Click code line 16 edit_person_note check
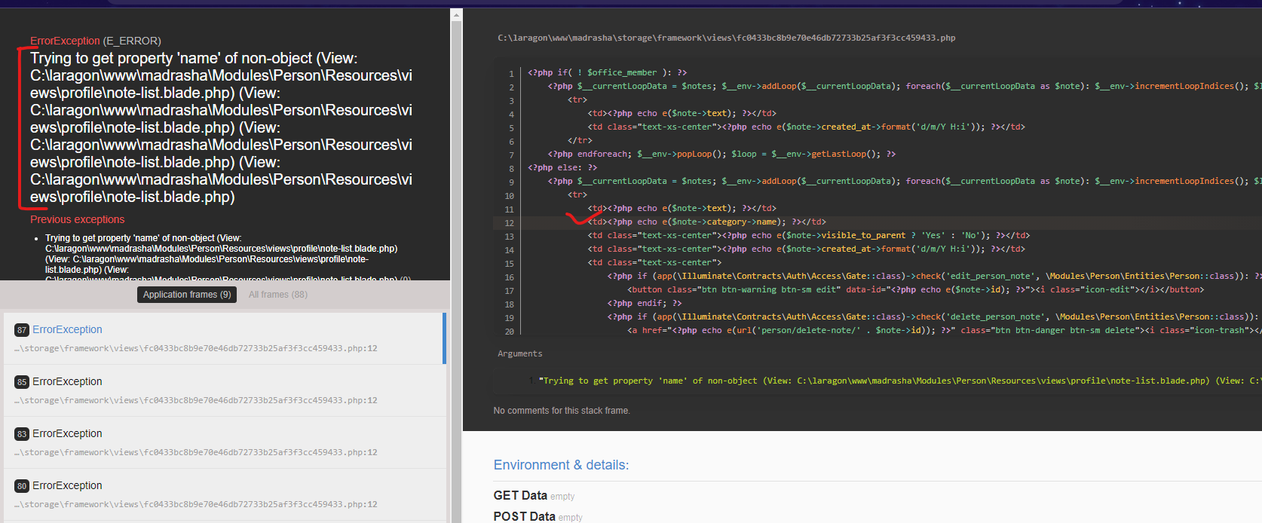This screenshot has width=1262, height=523. coord(934,277)
